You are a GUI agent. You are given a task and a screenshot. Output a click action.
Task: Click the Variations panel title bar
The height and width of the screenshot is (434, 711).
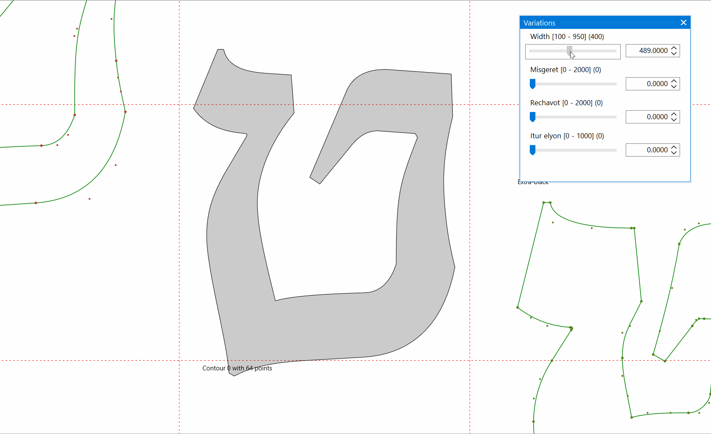[605, 22]
